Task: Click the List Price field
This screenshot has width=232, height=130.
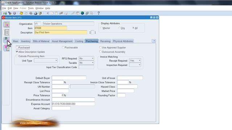Action: tap(61, 91)
